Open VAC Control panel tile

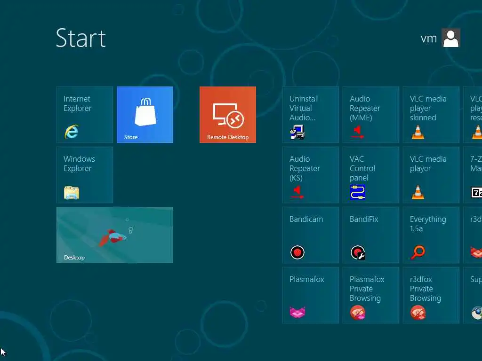click(x=371, y=175)
